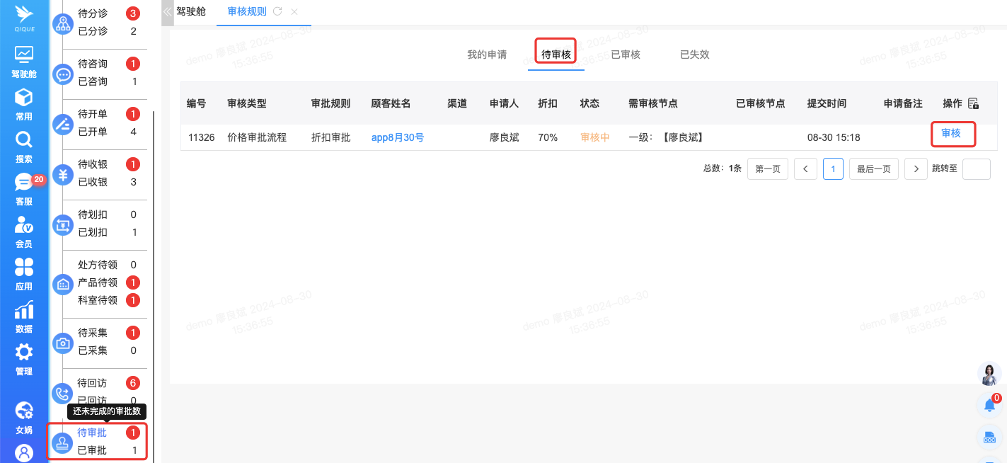Open 客服 chat icon with 20 badge
1007x463 pixels.
click(23, 183)
